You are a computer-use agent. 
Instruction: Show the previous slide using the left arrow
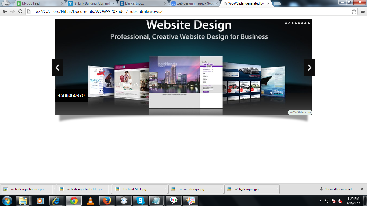pos(57,68)
